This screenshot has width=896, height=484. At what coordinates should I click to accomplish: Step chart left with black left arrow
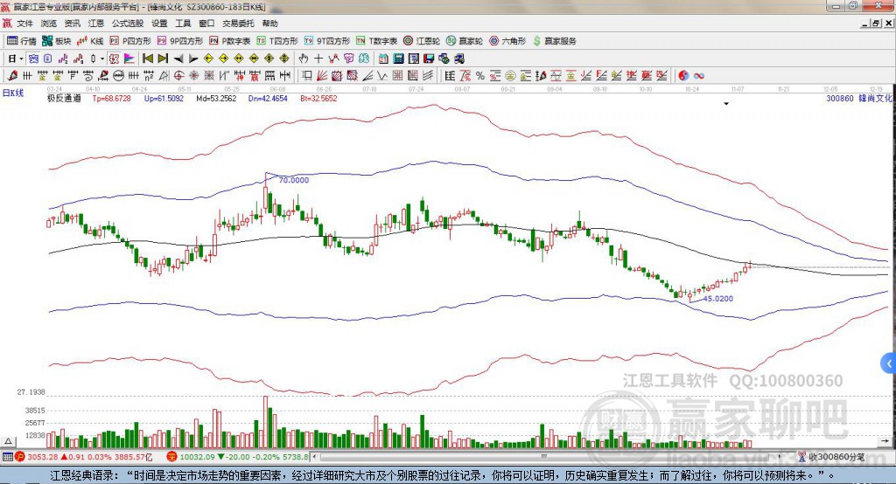178,59
